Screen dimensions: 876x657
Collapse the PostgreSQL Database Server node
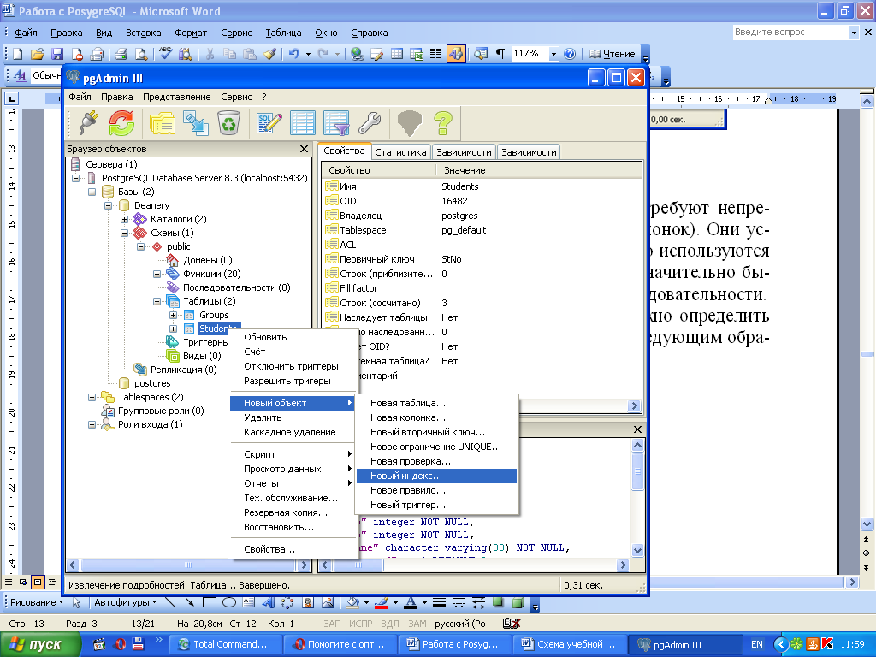pos(75,178)
